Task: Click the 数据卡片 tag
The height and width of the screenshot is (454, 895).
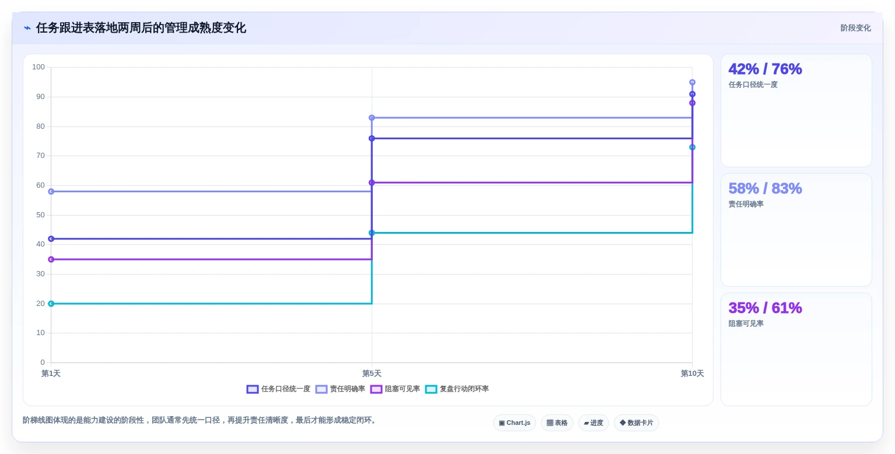Action: (x=637, y=423)
